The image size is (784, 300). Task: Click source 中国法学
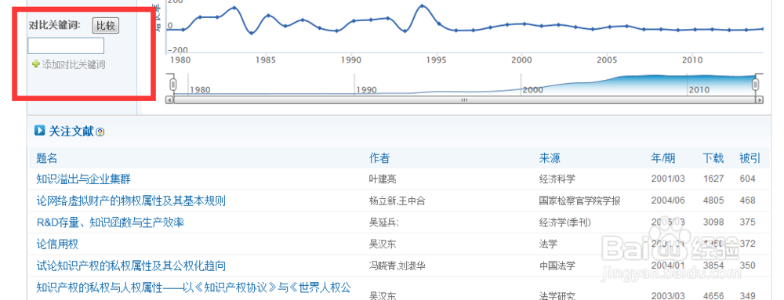tap(557, 266)
